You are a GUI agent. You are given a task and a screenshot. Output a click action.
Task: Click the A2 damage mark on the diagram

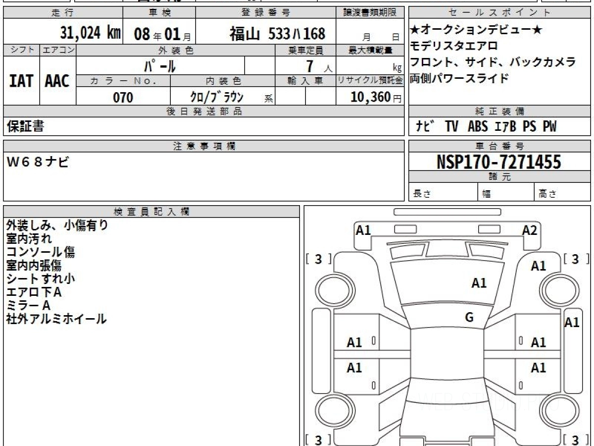[x=530, y=230]
